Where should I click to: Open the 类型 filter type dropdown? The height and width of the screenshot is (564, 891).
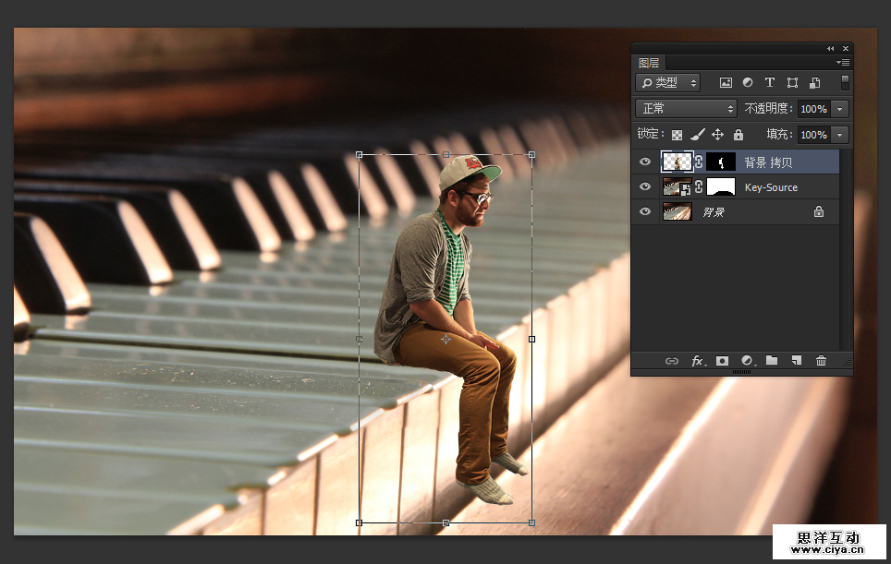click(x=669, y=83)
